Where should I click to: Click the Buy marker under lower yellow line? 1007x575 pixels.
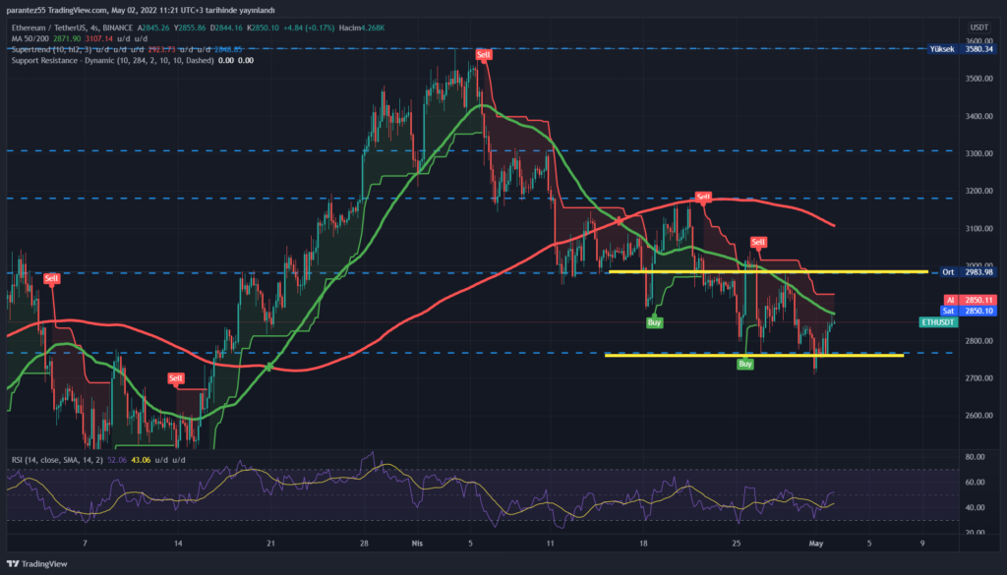745,364
